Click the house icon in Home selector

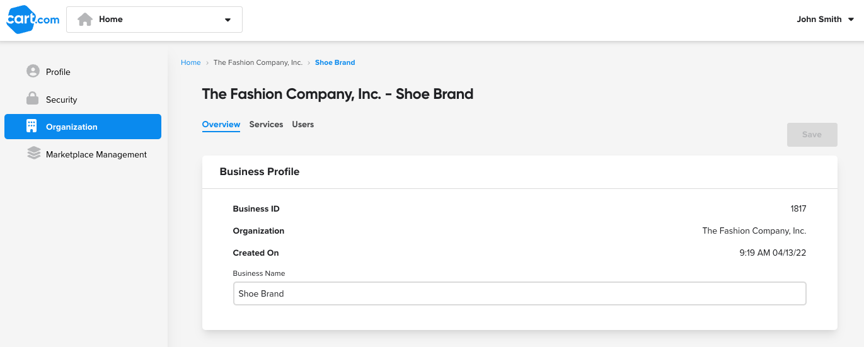coord(85,20)
